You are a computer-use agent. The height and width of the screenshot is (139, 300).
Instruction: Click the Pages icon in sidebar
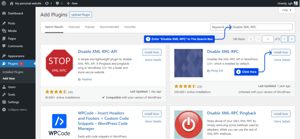tap(4, 39)
